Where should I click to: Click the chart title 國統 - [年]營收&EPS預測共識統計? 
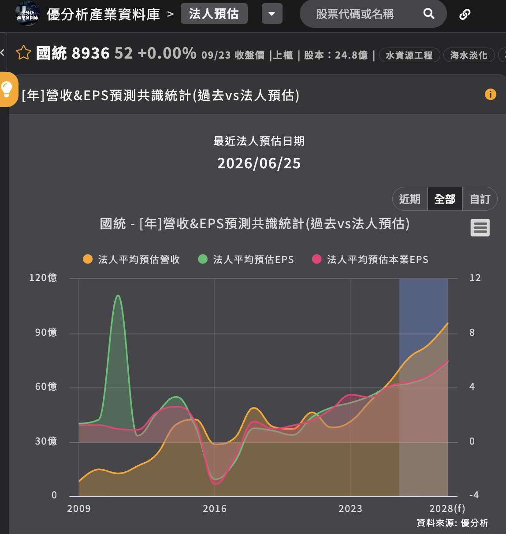(255, 224)
